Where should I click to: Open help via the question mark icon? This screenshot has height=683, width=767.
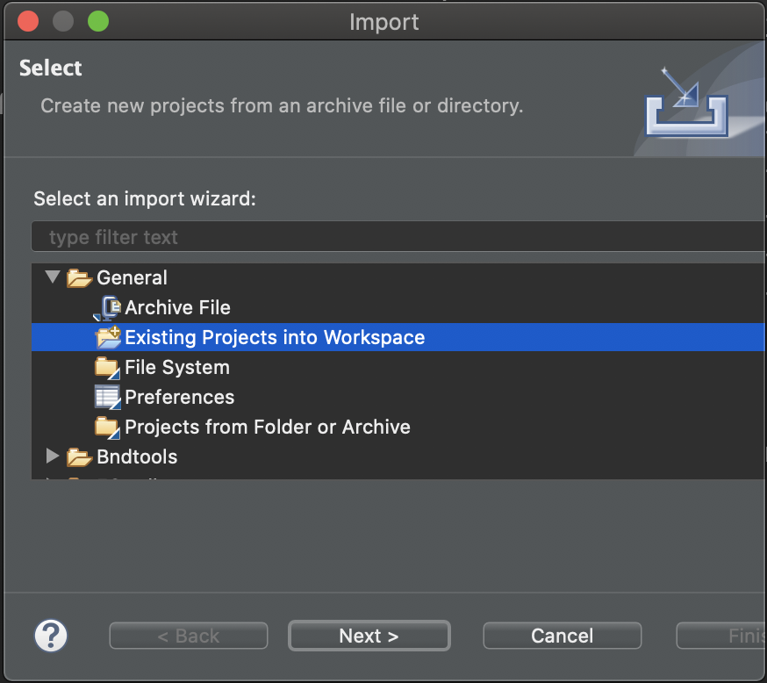pyautogui.click(x=51, y=636)
